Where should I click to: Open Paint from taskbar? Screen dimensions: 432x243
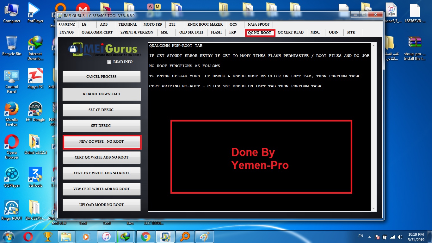[x=205, y=236]
